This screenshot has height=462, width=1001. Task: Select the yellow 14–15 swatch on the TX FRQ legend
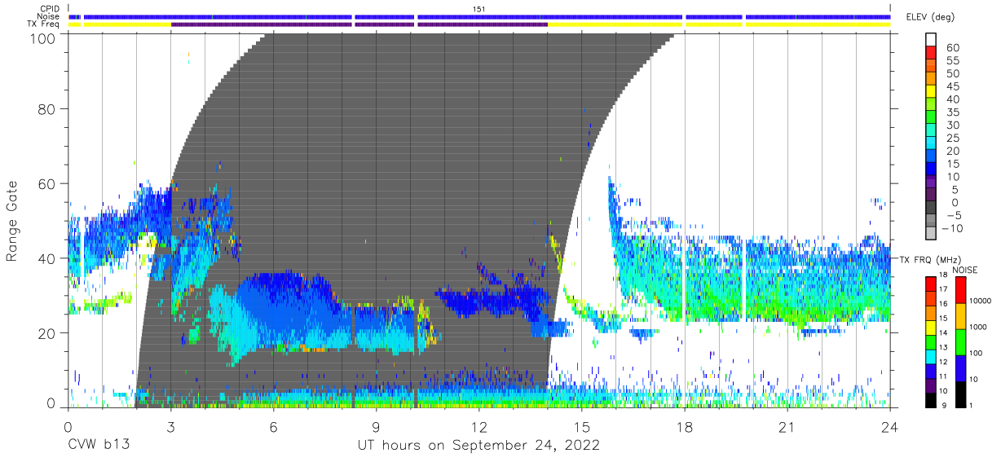[930, 327]
